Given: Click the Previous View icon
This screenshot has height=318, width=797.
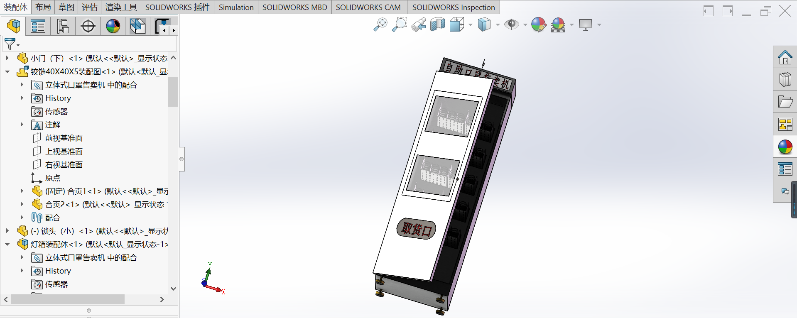Looking at the screenshot, I should tap(419, 24).
